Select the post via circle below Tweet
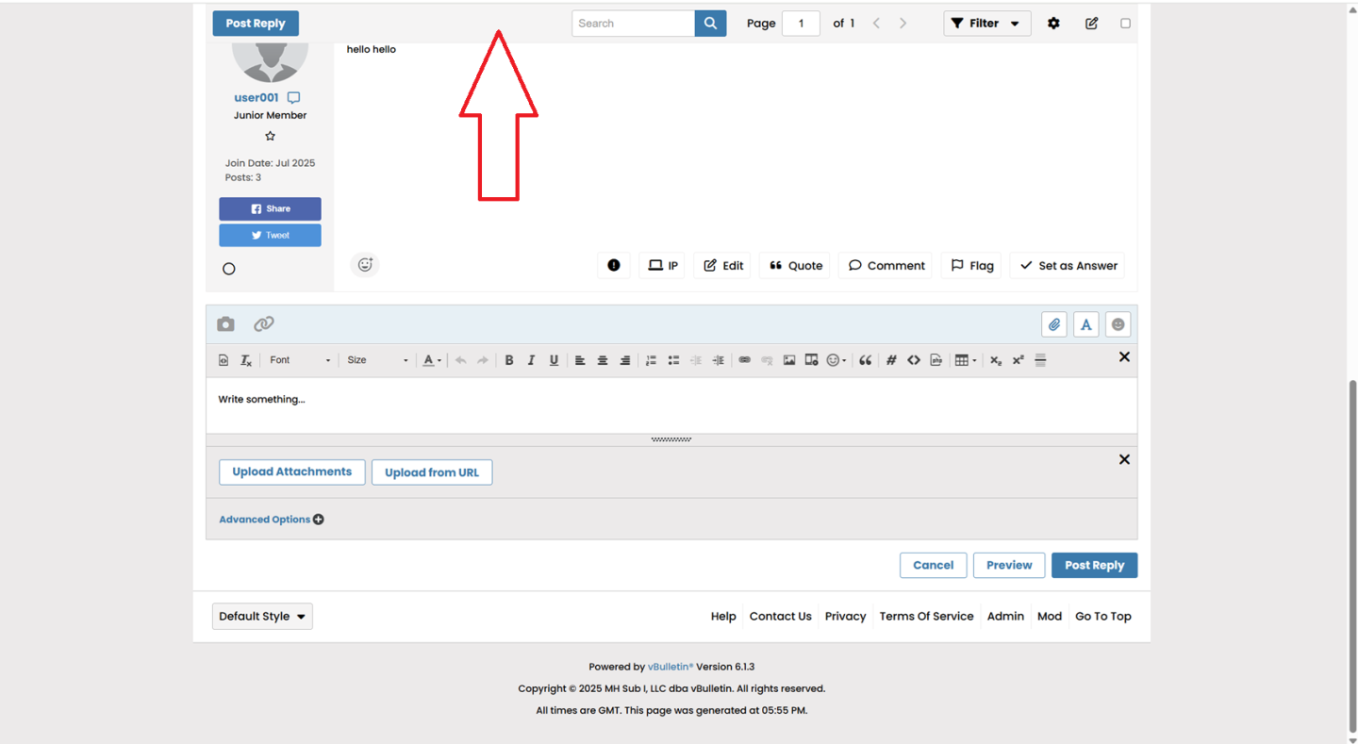The width and height of the screenshot is (1358, 744). (229, 269)
